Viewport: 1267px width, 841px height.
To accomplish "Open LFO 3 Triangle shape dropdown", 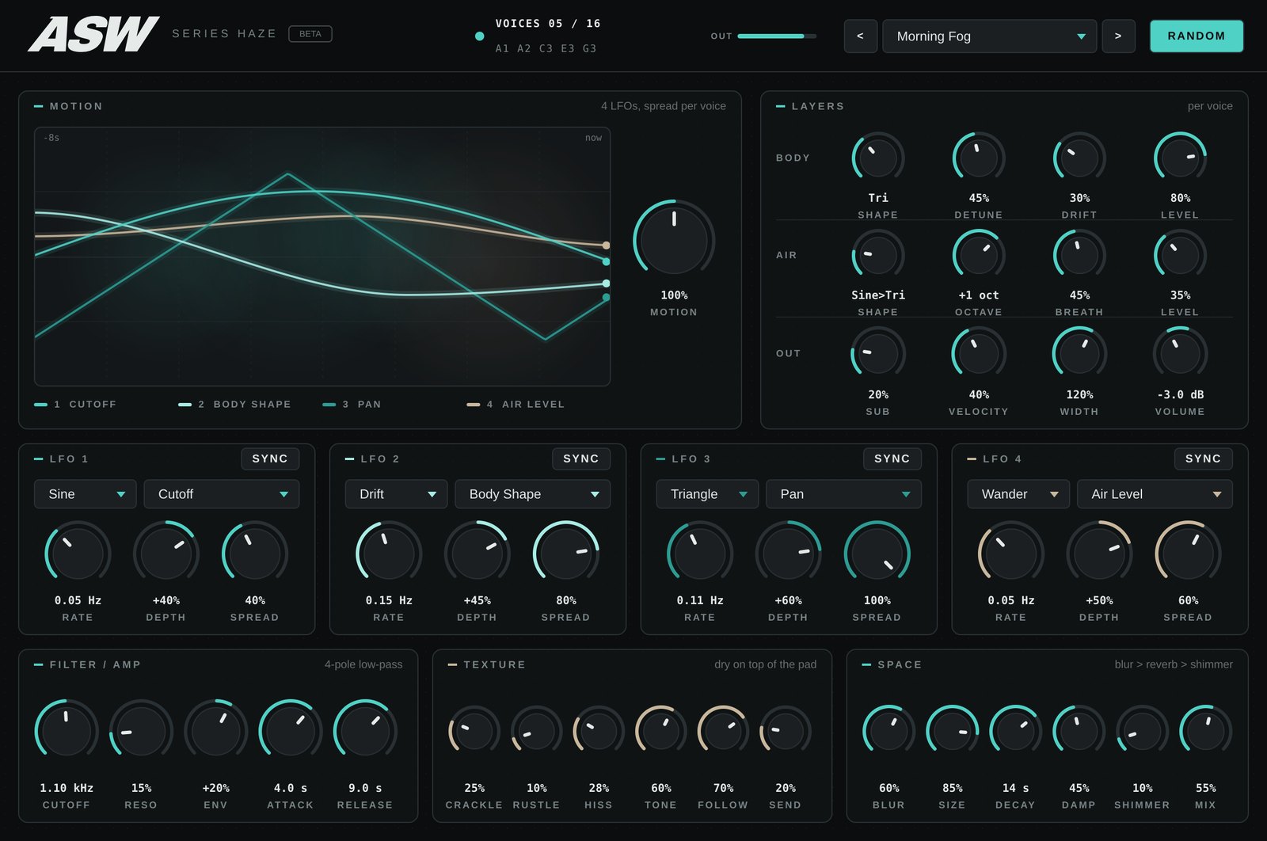I will pos(708,494).
